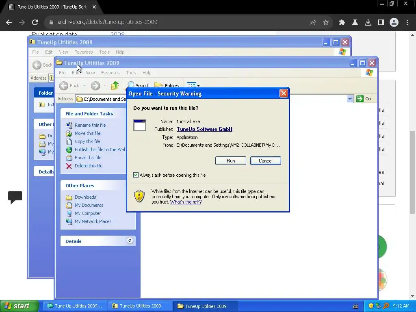Click the Forward arrow in front Explorer window
The height and width of the screenshot is (312, 416).
[95, 85]
